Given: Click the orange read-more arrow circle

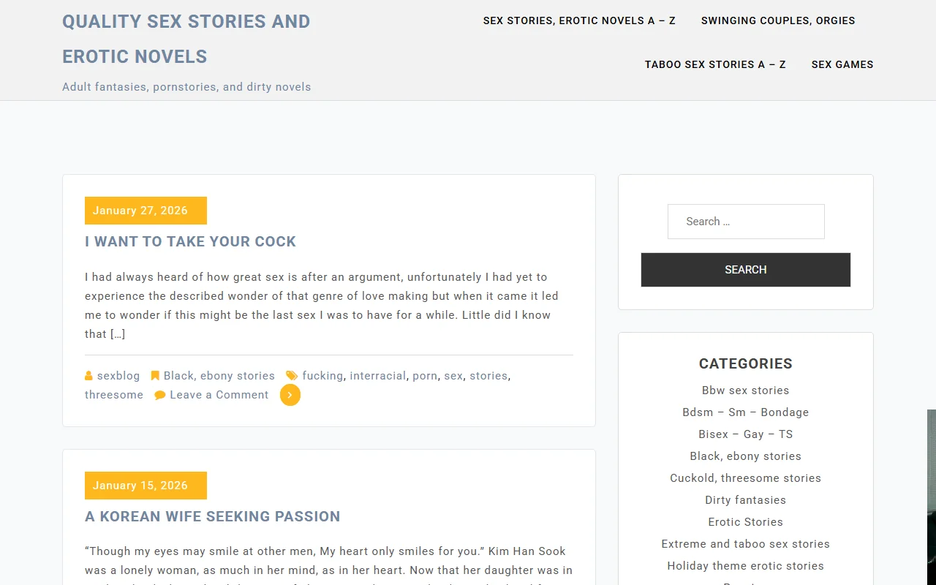Looking at the screenshot, I should coord(290,395).
